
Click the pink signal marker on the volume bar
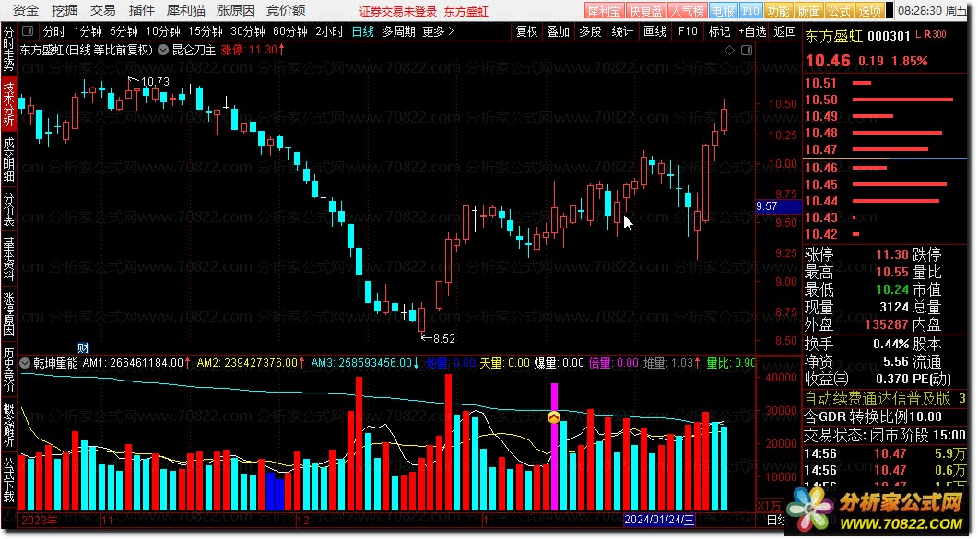[x=554, y=417]
